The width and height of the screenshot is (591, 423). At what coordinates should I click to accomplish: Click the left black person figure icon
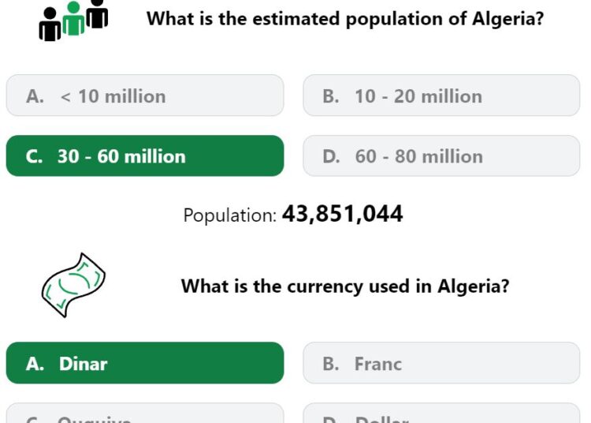[50, 24]
